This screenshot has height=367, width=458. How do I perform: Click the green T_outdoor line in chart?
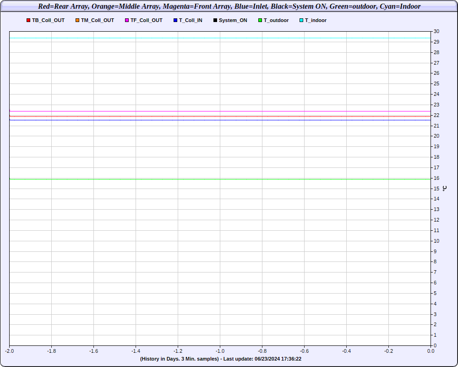220,179
